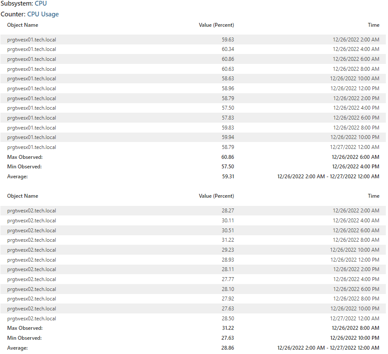Screen dimensions: 388x354
Task: Click the value 27.92
Action: (x=228, y=299)
